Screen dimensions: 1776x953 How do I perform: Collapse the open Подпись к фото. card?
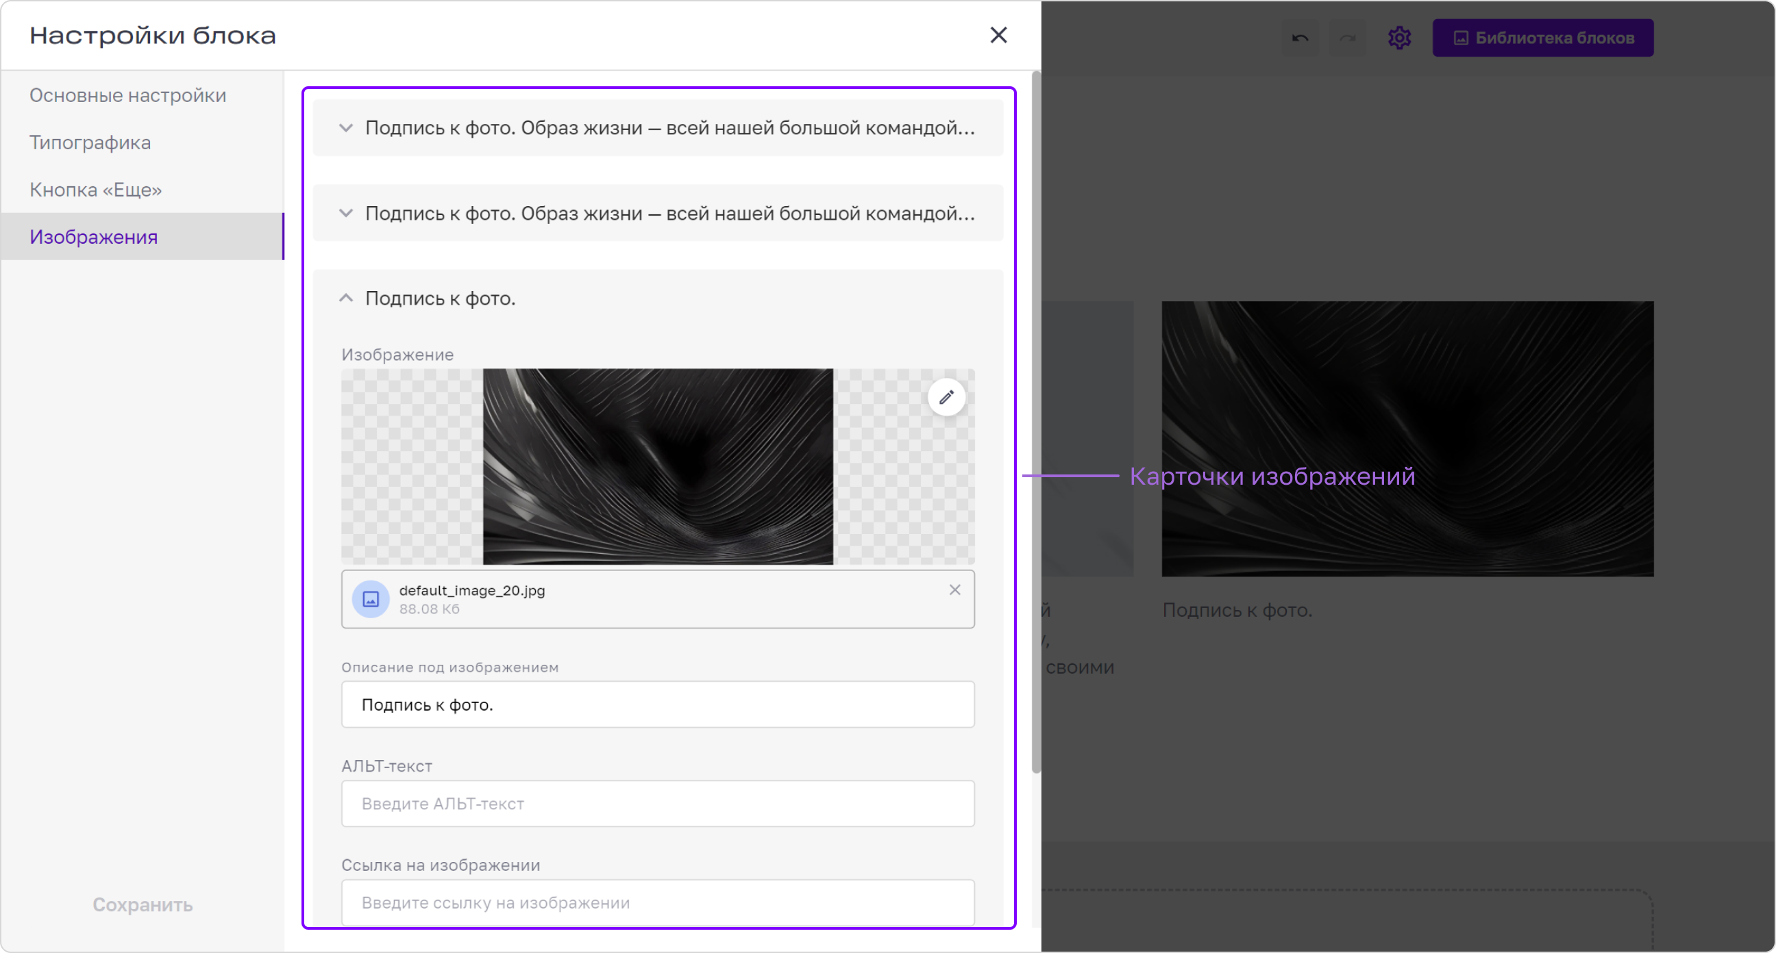tap(346, 298)
